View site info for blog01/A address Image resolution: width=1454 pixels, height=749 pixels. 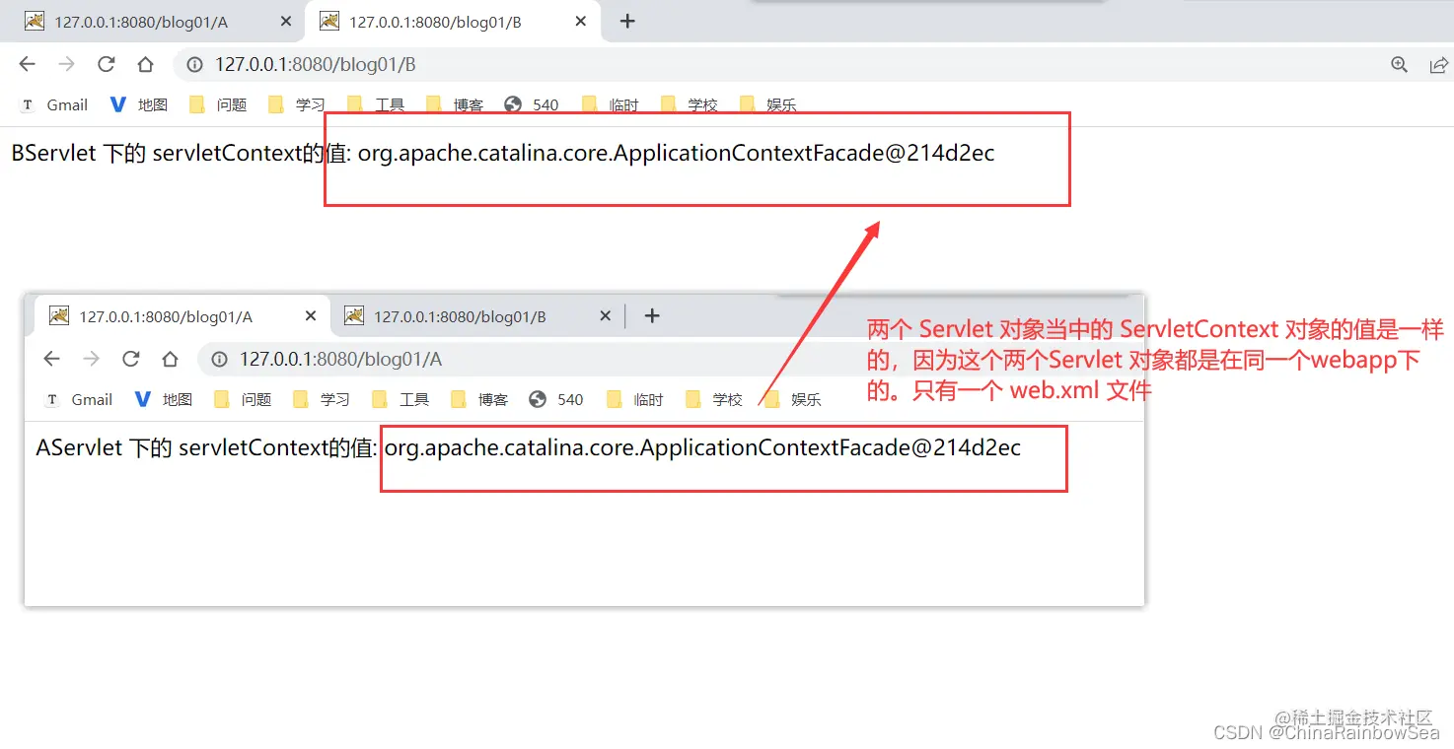coord(220,360)
